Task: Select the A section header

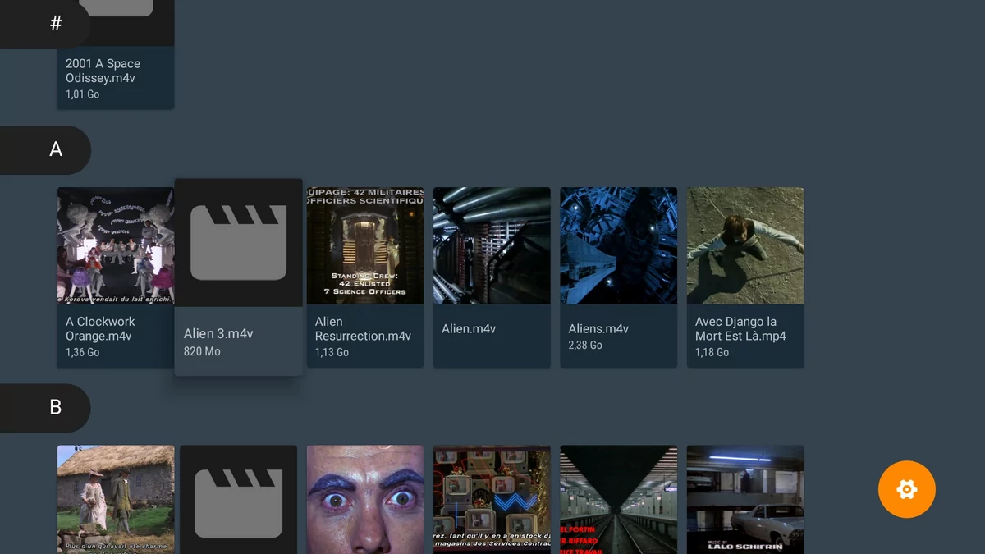Action: pyautogui.click(x=45, y=149)
